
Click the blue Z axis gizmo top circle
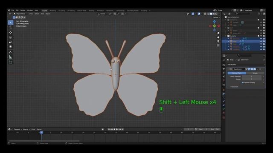click(215, 22)
